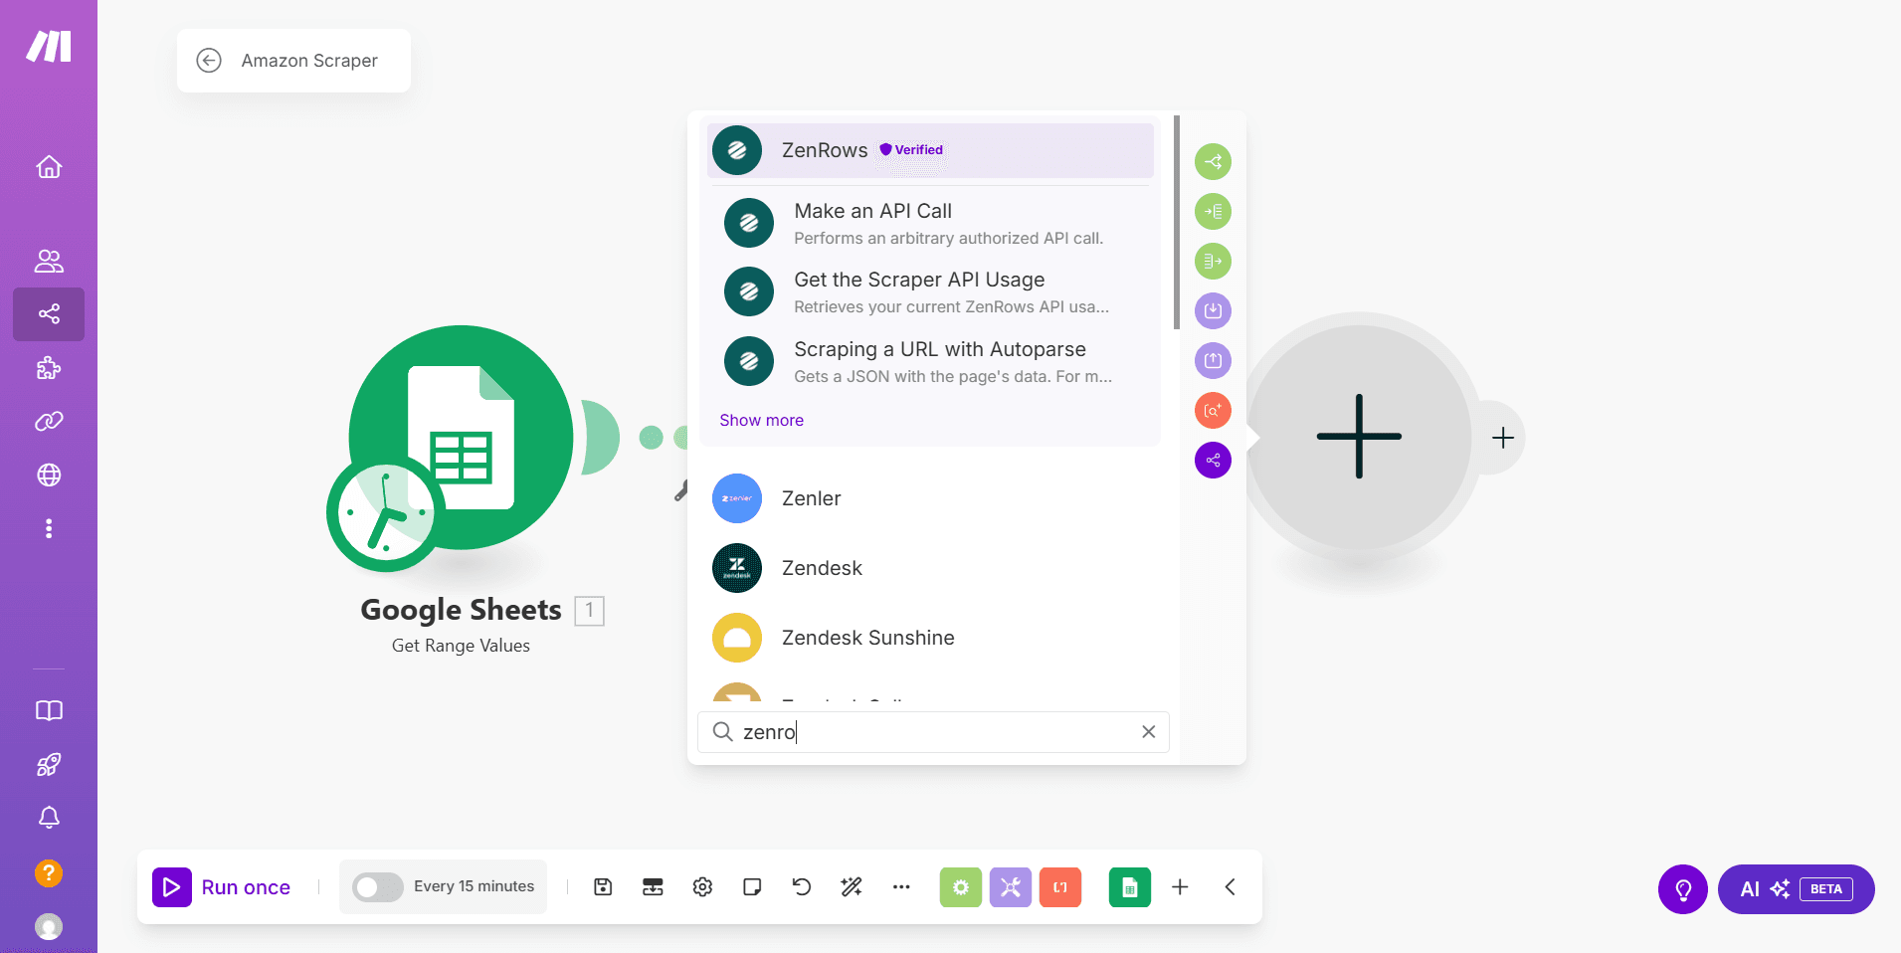Choose Get the Scraper API Usage action
Viewport: 1901px width, 953px height.
click(x=930, y=292)
